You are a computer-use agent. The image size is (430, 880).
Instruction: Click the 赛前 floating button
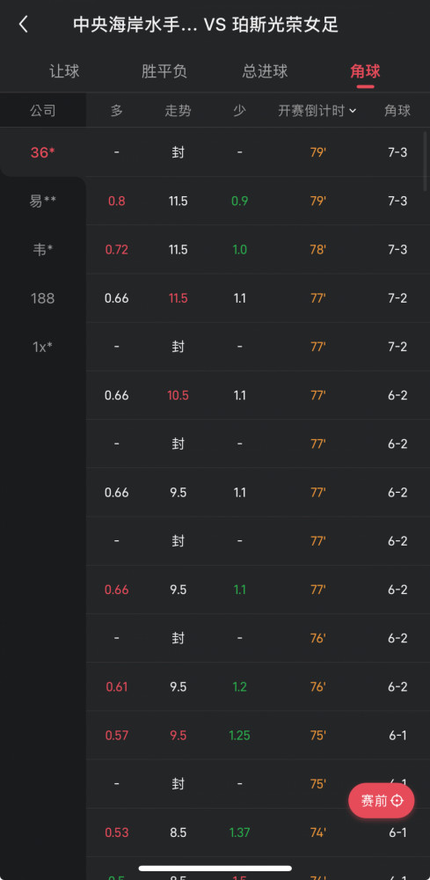[382, 800]
